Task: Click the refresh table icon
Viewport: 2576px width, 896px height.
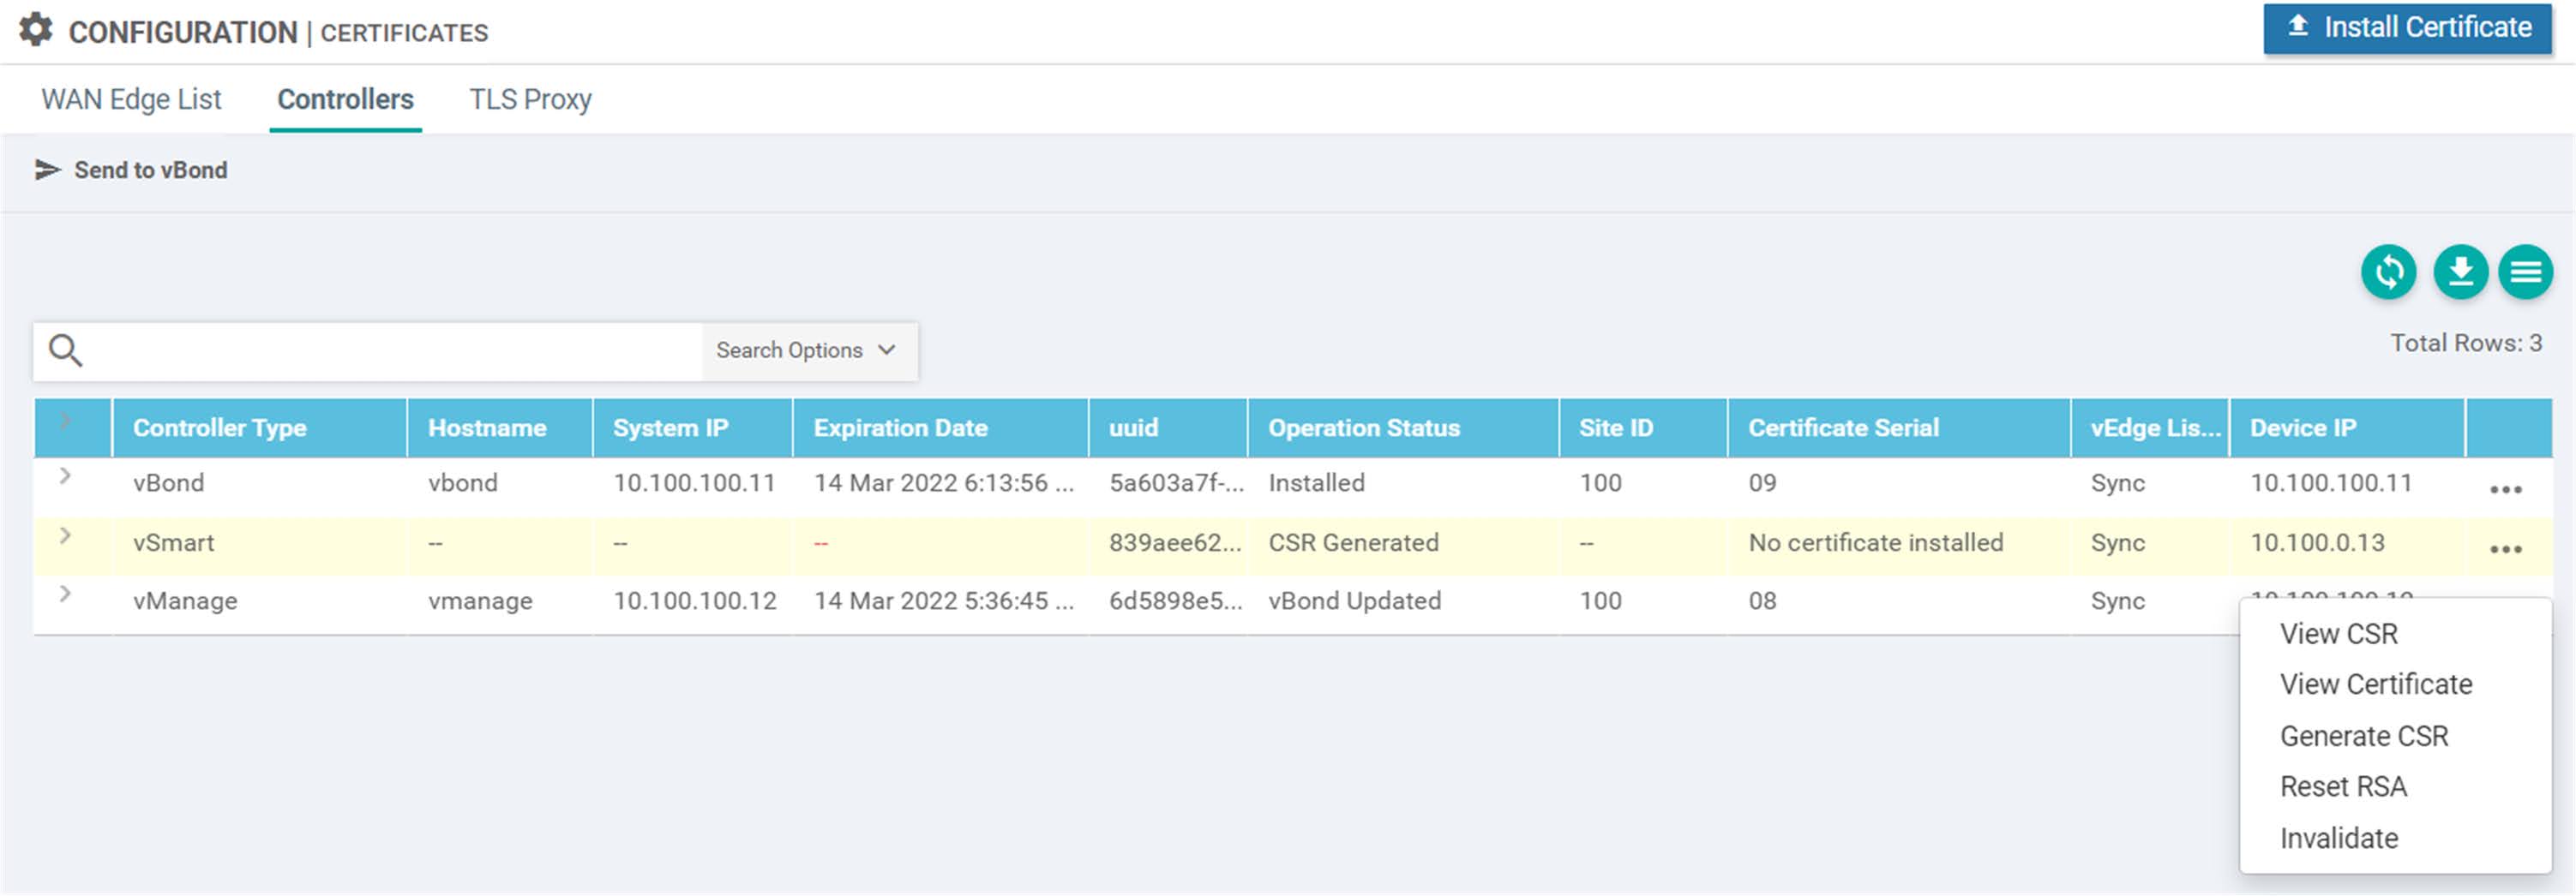Action: click(2389, 271)
